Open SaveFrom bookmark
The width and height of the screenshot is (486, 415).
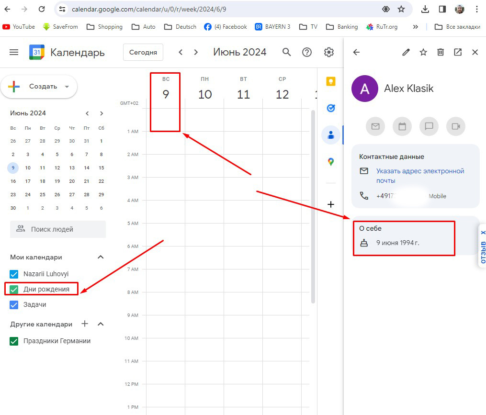click(60, 27)
